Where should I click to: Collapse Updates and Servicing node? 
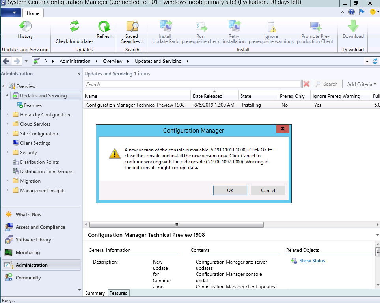click(x=7, y=95)
